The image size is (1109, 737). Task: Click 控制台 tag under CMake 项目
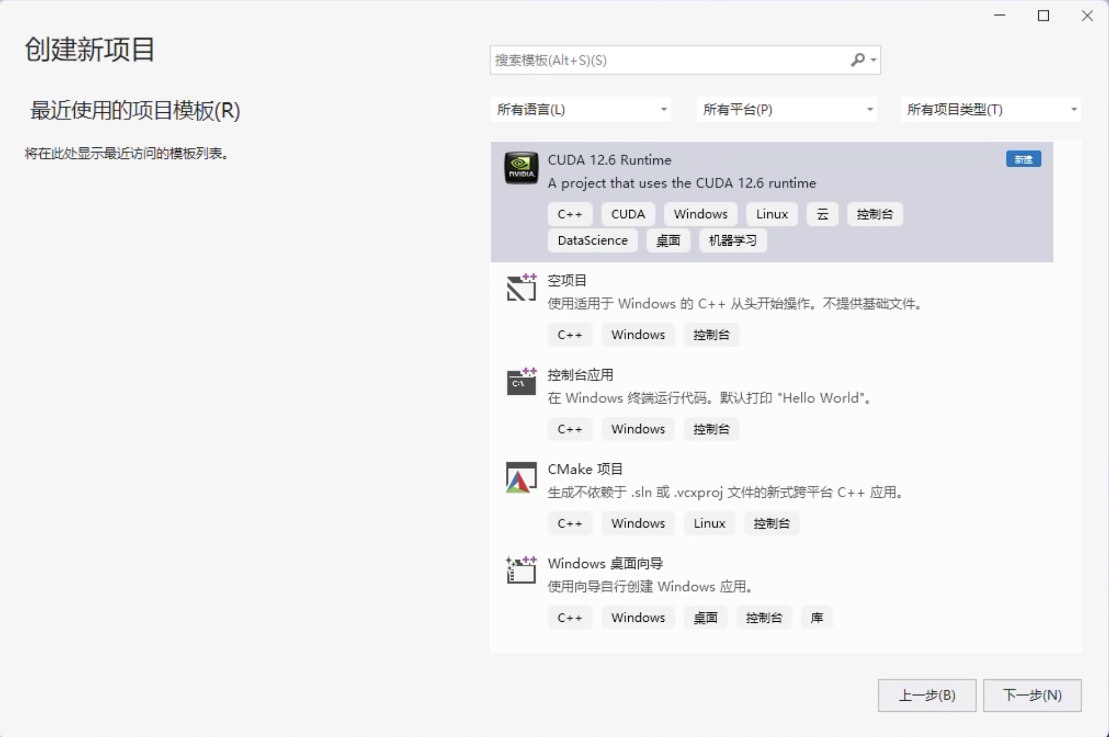pyautogui.click(x=772, y=523)
